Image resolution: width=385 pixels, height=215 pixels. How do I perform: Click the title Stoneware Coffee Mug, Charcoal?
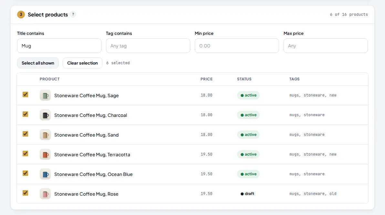(x=91, y=115)
